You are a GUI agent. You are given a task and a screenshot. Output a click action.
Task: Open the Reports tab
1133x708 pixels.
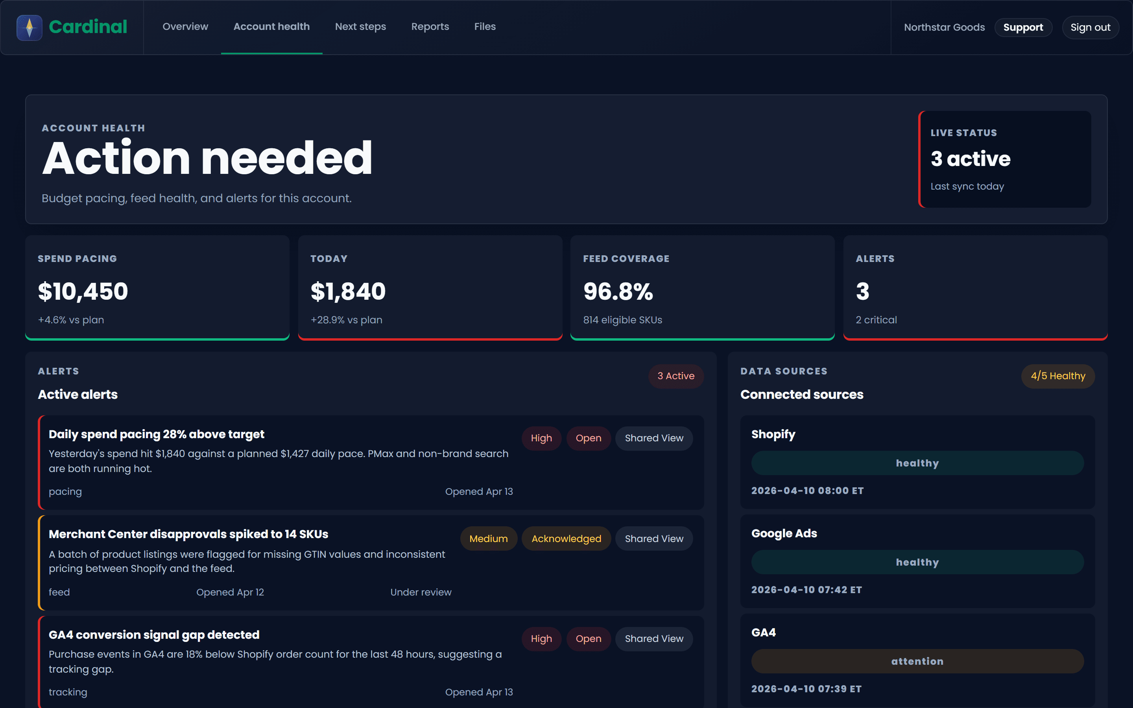430,27
